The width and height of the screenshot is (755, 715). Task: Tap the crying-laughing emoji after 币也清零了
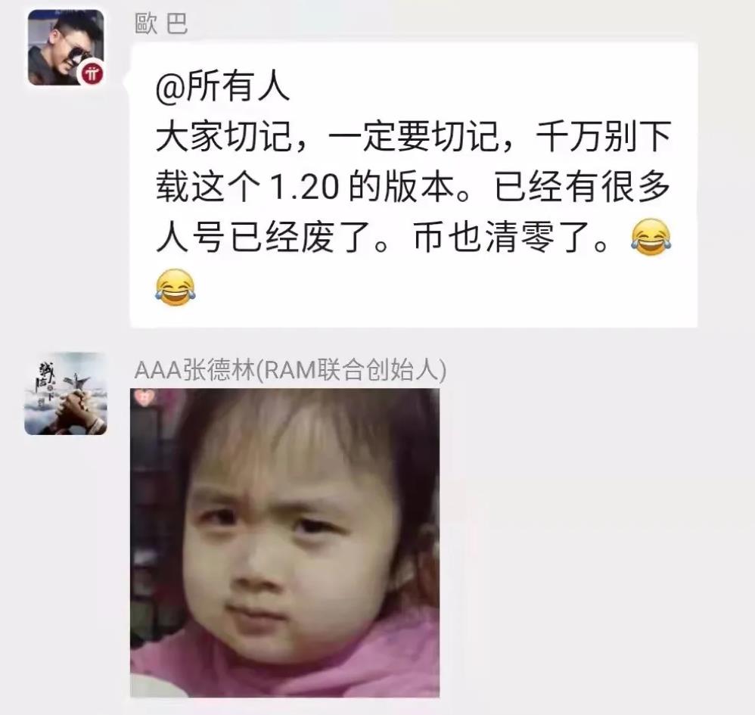[651, 237]
